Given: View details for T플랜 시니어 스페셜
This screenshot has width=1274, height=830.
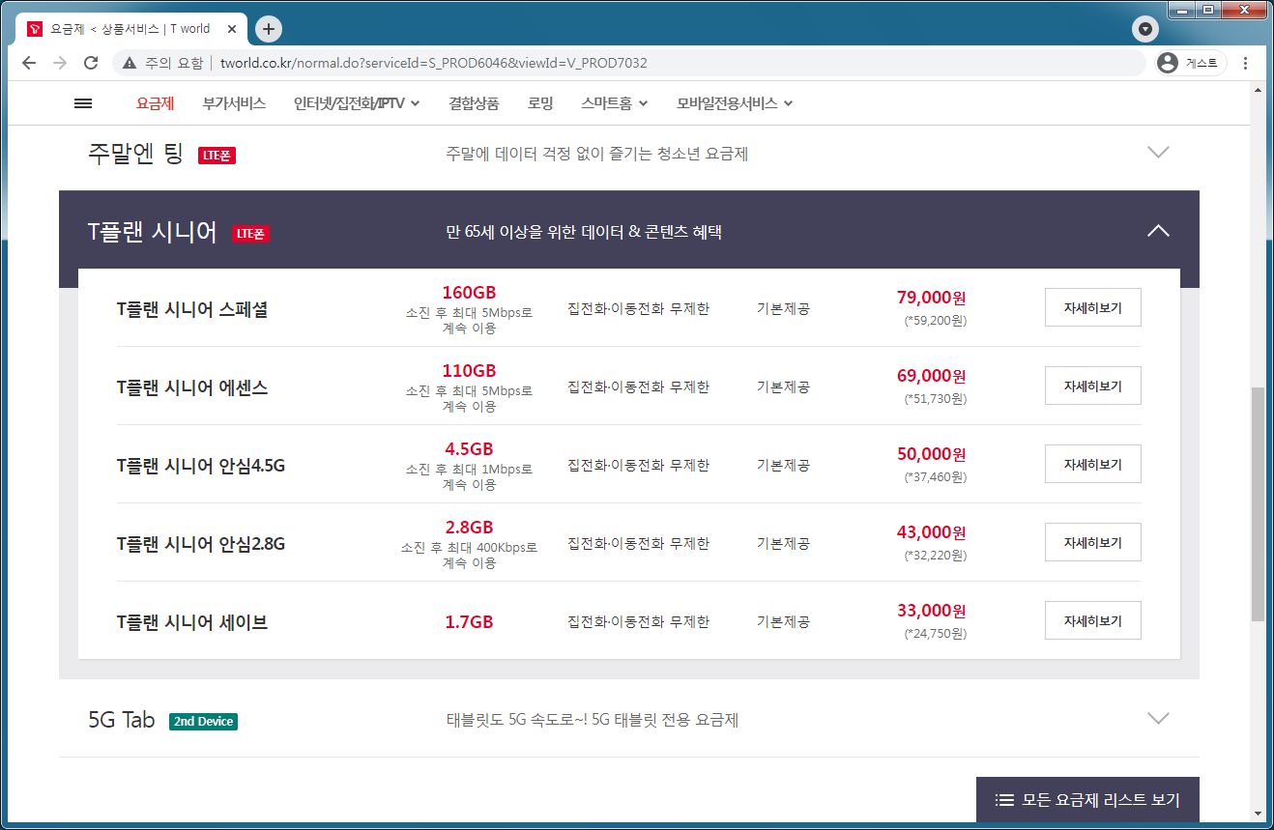Looking at the screenshot, I should pos(1093,307).
